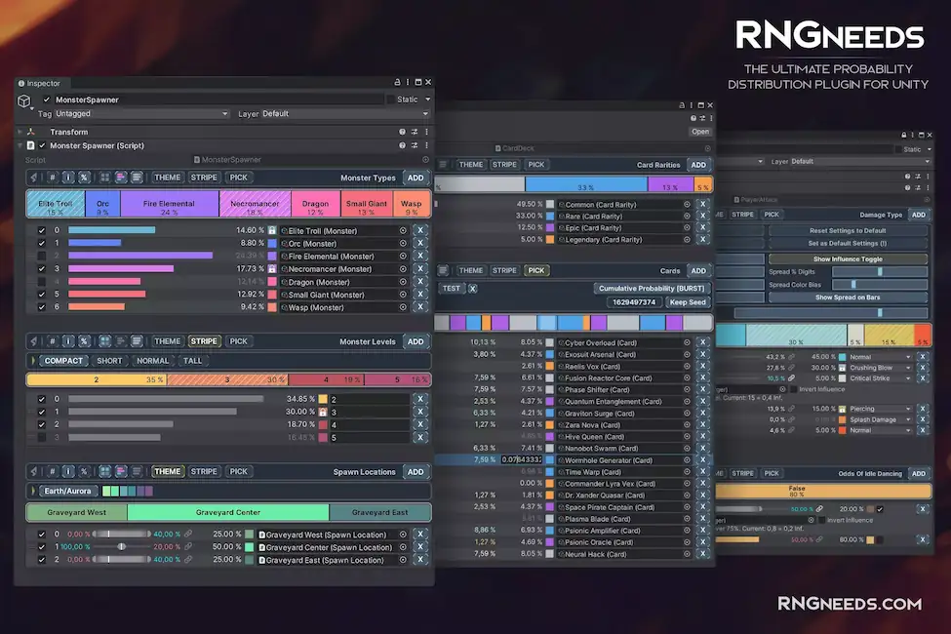This screenshot has height=634, width=951.
Task: Expand the Transform component foldout
Action: pos(19,132)
